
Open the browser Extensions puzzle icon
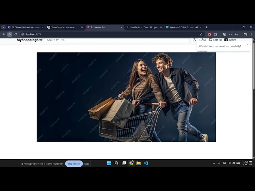pos(216,34)
